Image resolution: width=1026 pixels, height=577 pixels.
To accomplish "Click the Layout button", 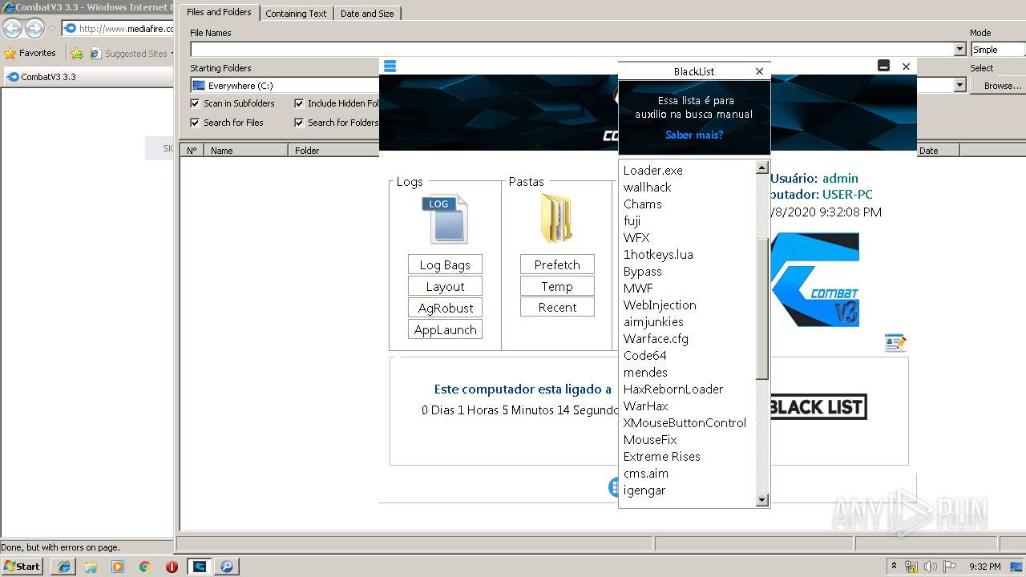I will click(445, 286).
